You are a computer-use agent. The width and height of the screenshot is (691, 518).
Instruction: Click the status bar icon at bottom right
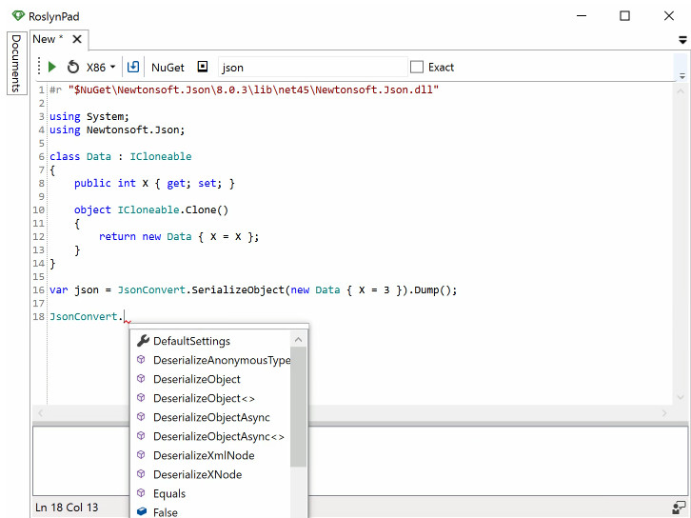[679, 507]
